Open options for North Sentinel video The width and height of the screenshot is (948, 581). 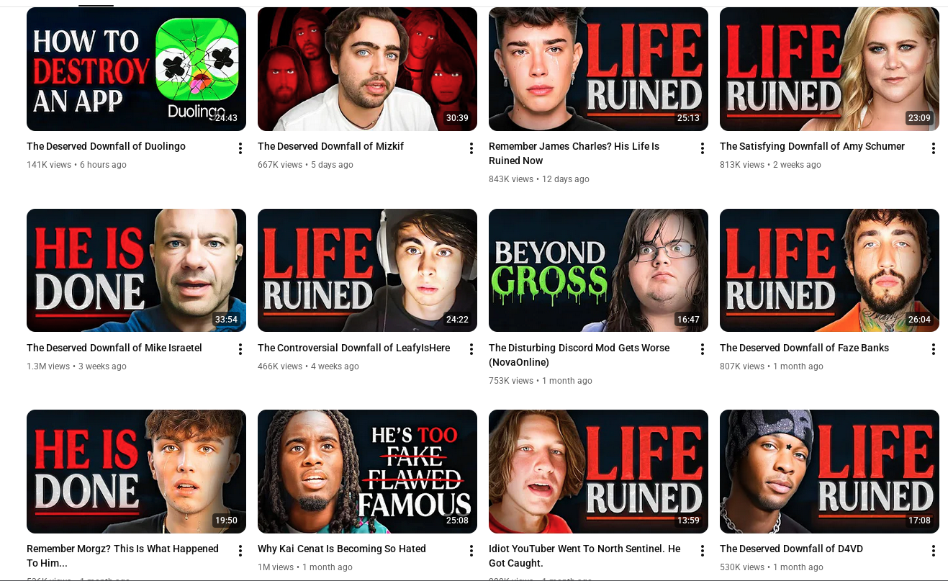703,551
